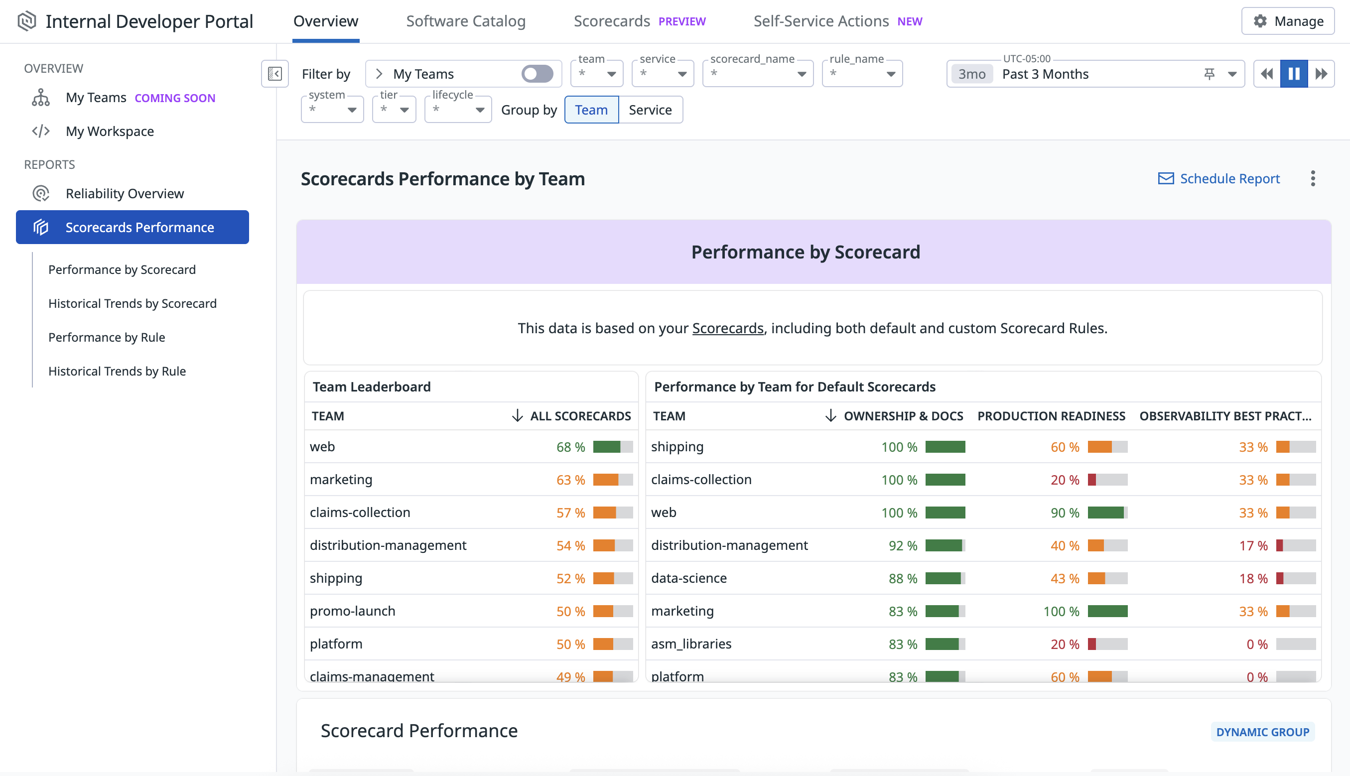1350x776 pixels.
Task: Step back in time with rewind icon
Action: click(x=1267, y=74)
